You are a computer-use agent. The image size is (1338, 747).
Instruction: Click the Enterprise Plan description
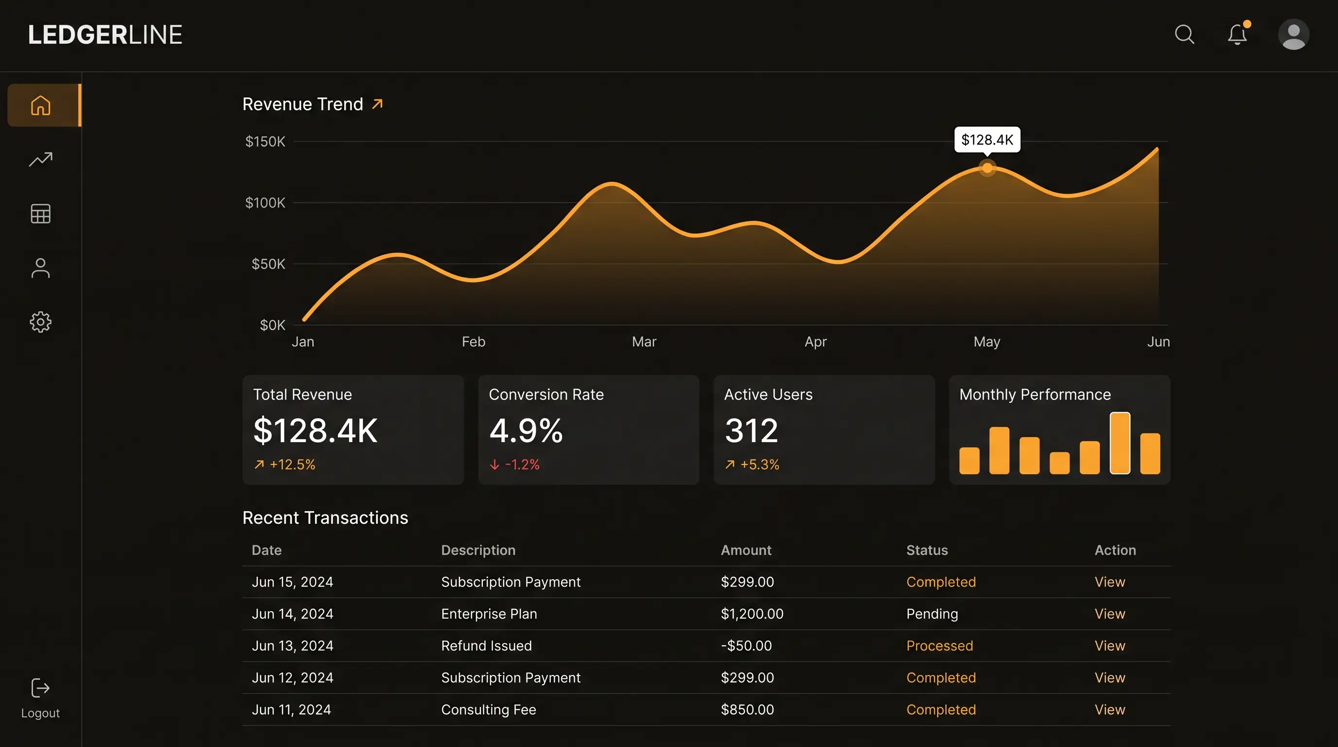(489, 614)
